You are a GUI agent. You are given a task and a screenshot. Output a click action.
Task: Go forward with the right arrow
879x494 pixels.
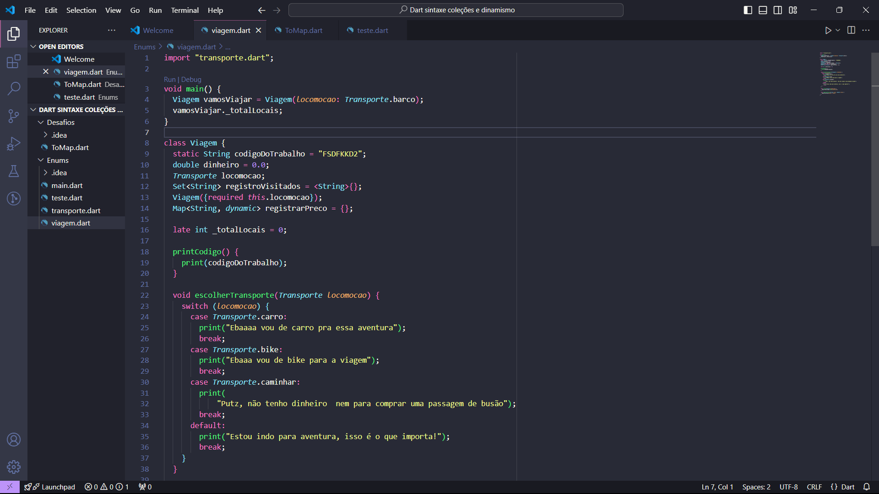click(277, 10)
